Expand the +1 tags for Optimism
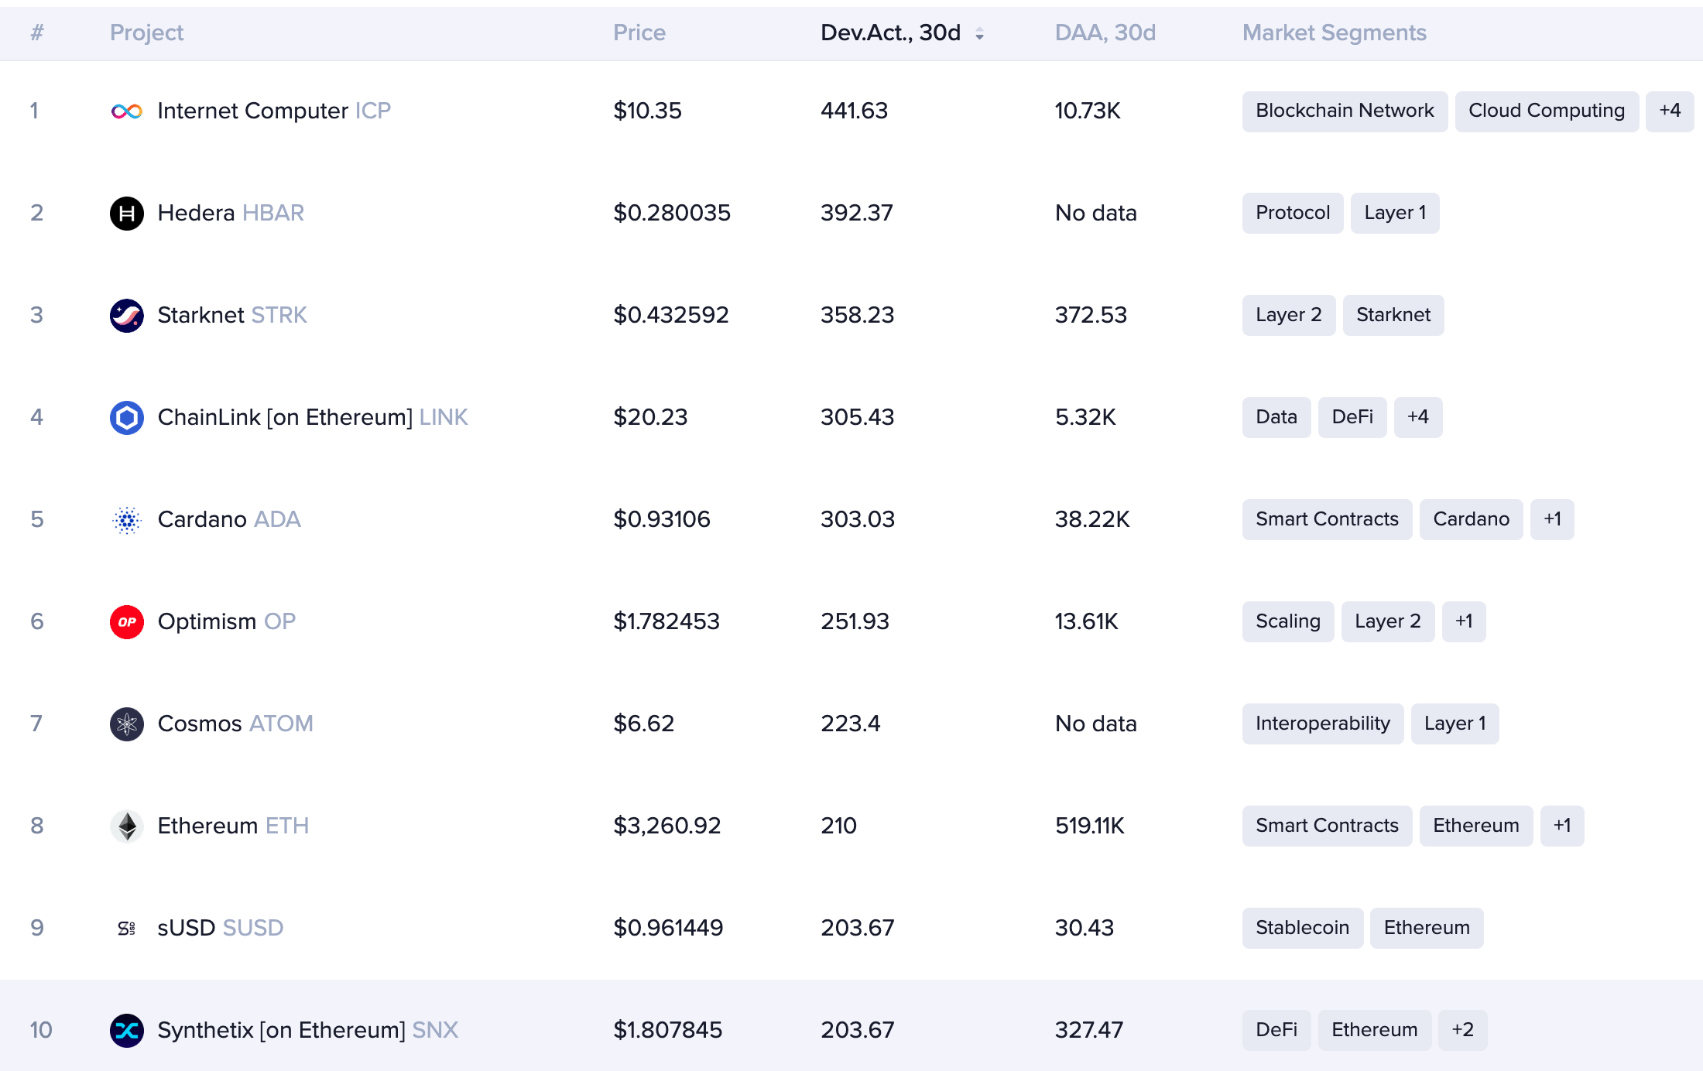 [1464, 622]
